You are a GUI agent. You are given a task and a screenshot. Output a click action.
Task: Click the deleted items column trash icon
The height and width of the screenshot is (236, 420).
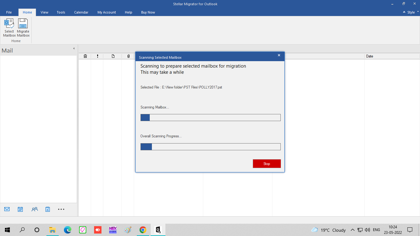(x=85, y=56)
